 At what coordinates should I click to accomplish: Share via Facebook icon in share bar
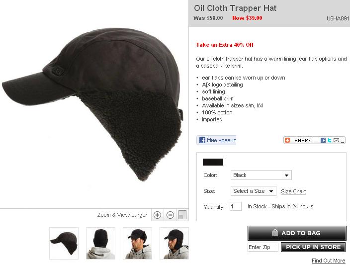(x=323, y=140)
